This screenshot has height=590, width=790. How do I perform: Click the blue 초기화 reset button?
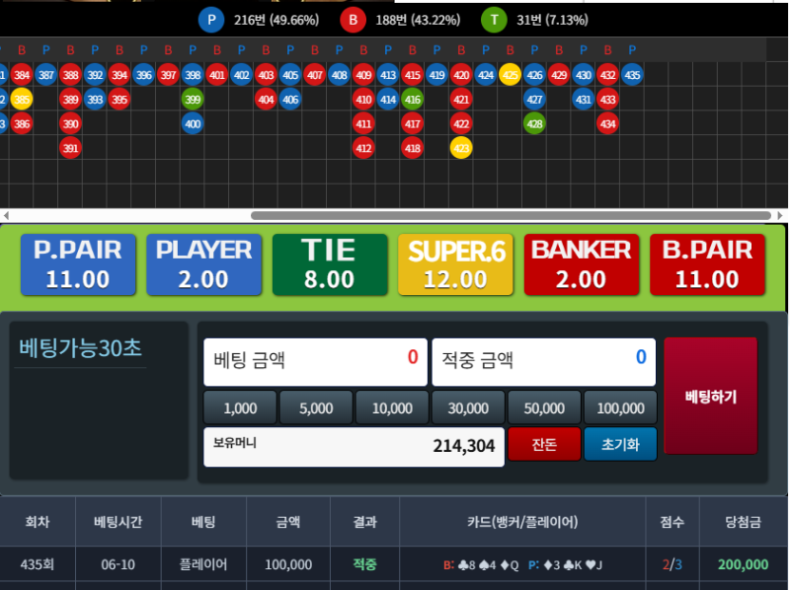click(620, 444)
